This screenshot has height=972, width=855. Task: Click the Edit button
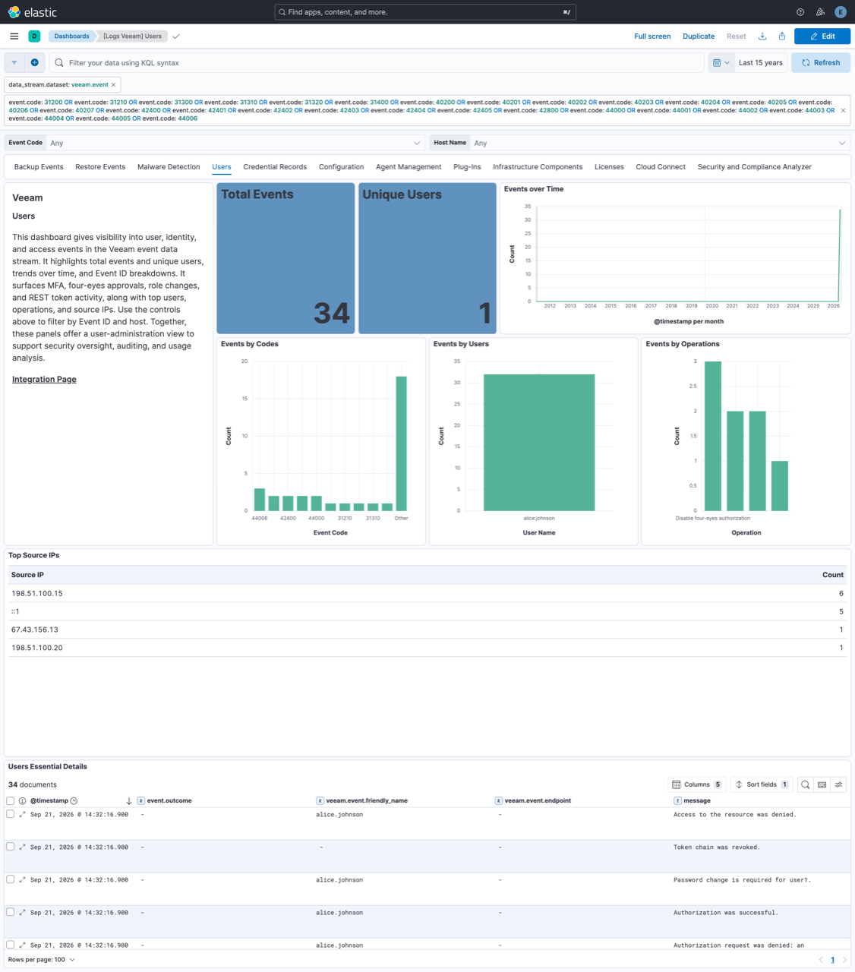tap(822, 36)
